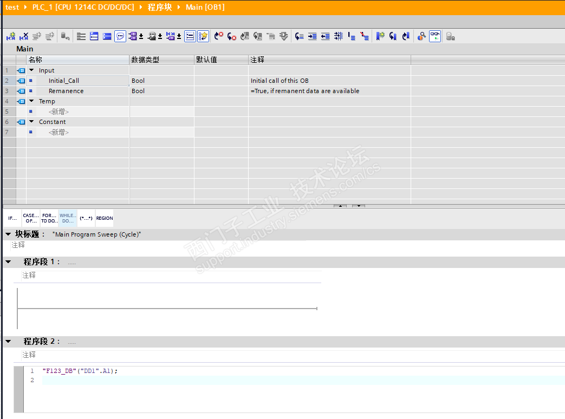Image resolution: width=565 pixels, height=419 pixels.
Task: Click SCL code line "F123_DB"("DD1".A1);
Action: (80, 371)
